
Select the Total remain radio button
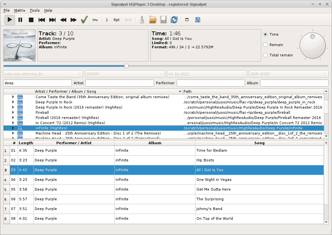click(265, 55)
